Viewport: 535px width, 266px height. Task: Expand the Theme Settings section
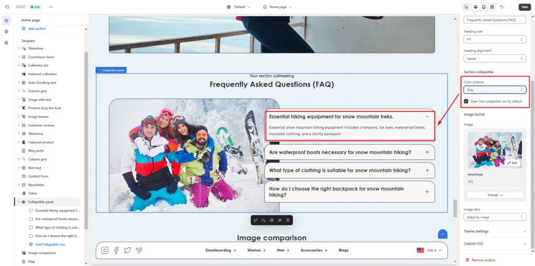pyautogui.click(x=494, y=231)
